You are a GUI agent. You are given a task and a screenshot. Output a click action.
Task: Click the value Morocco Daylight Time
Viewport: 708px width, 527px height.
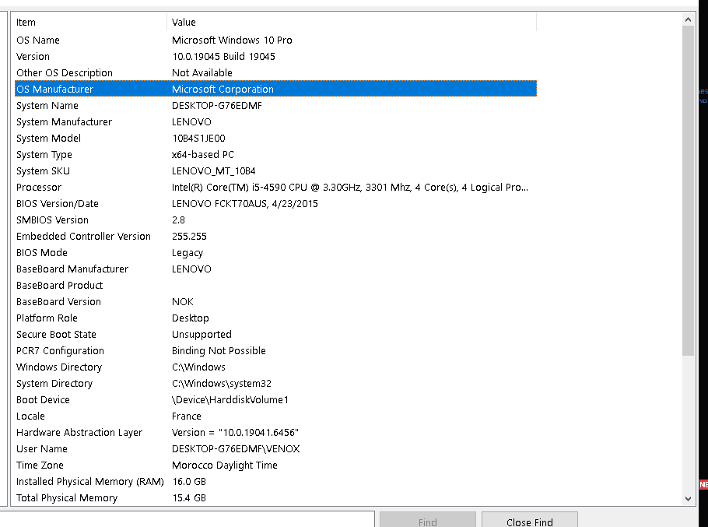[224, 466]
